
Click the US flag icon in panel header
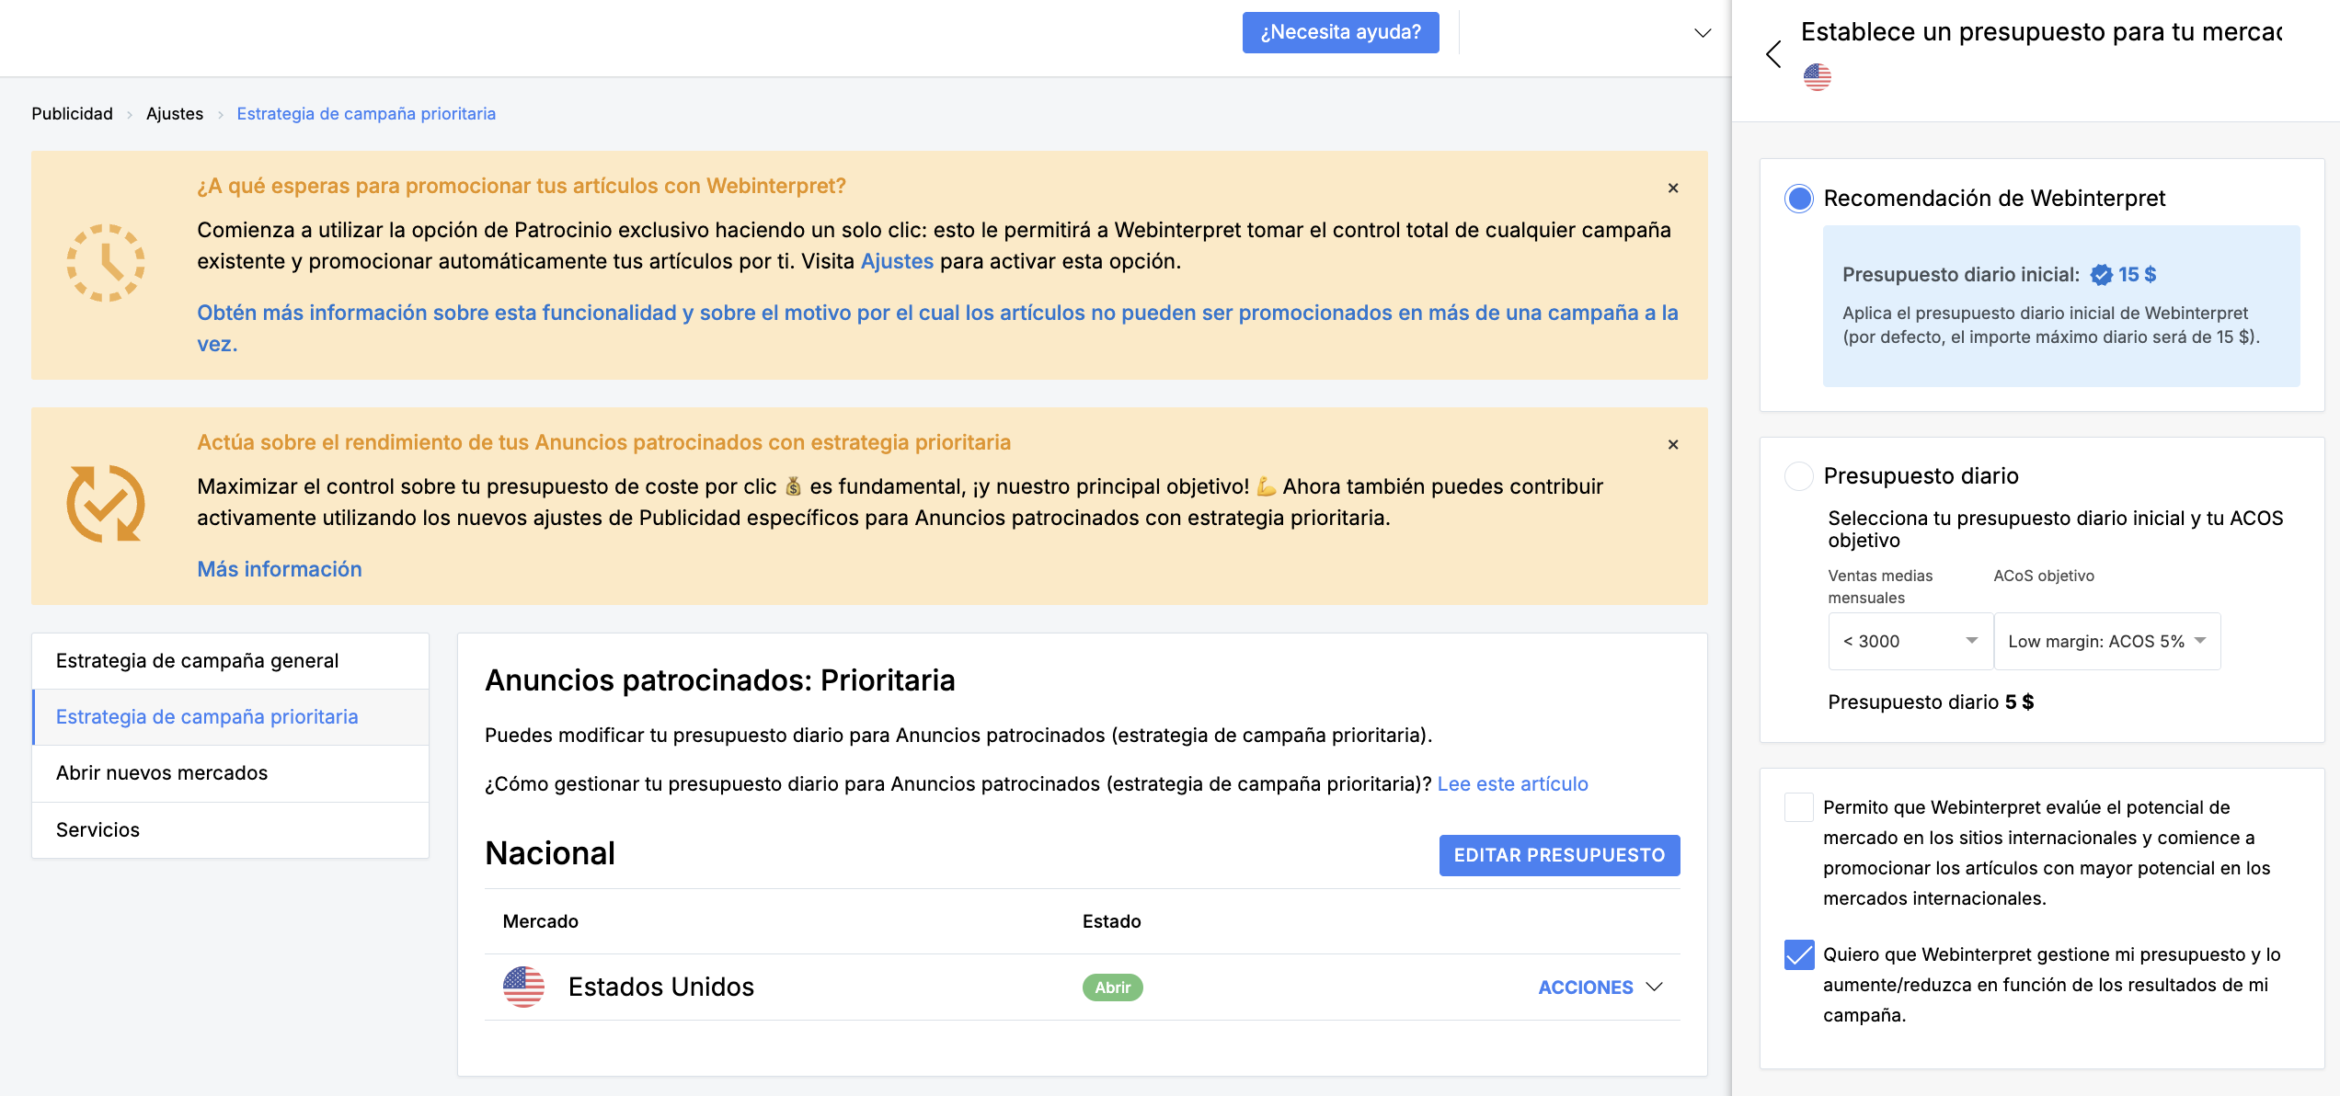pyautogui.click(x=1817, y=77)
